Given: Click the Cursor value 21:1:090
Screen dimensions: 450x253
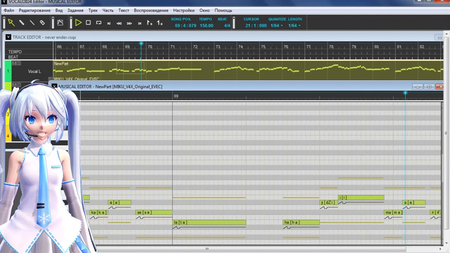Looking at the screenshot, I should tap(256, 26).
